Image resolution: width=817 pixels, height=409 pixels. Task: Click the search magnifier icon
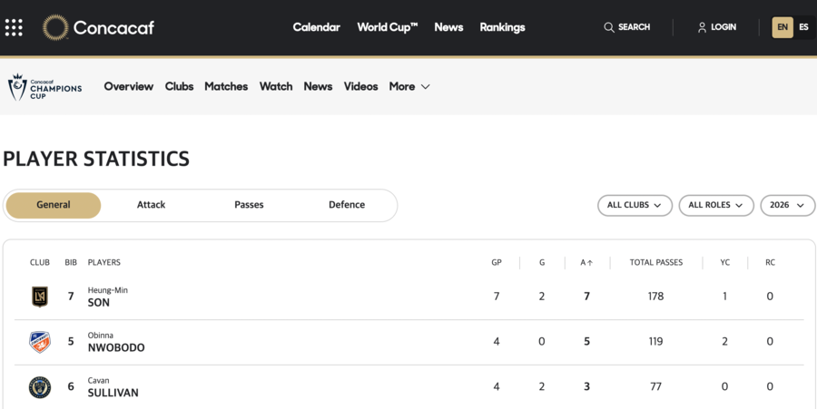608,27
